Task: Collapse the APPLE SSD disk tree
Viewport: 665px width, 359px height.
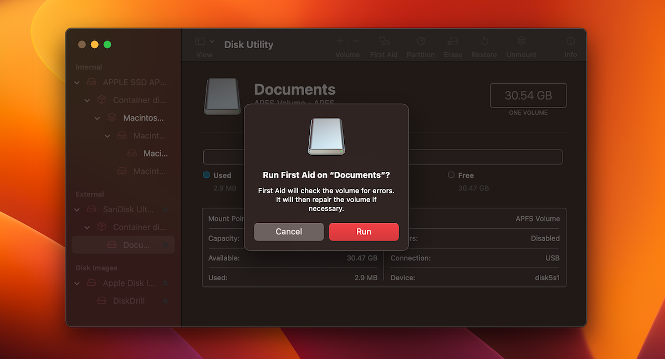Action: click(x=76, y=83)
